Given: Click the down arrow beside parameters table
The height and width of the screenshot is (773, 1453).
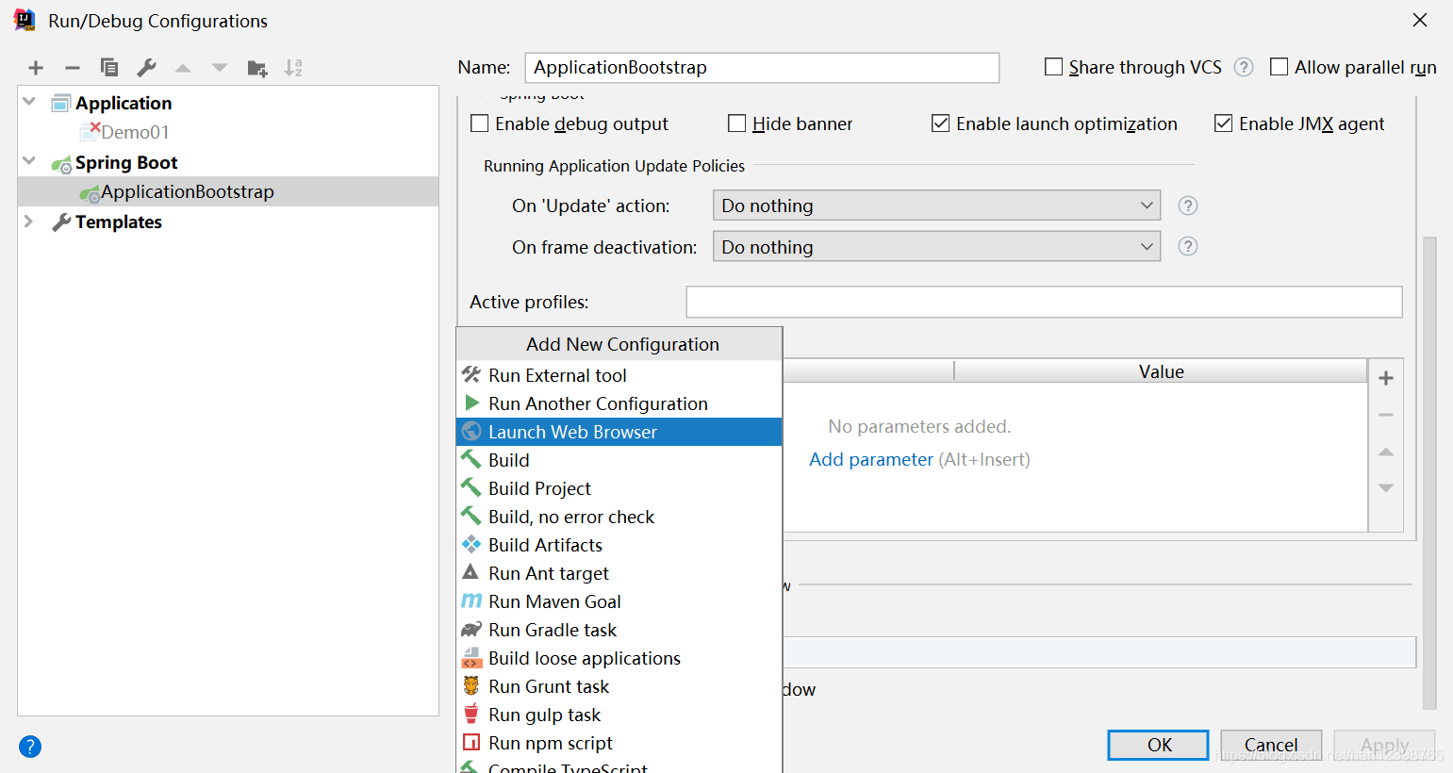Looking at the screenshot, I should 1386,488.
